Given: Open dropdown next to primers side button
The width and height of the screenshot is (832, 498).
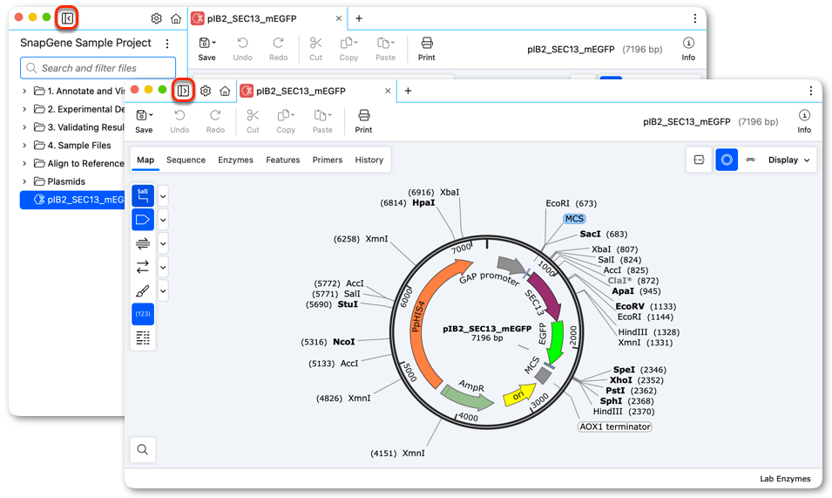Looking at the screenshot, I should (163, 243).
